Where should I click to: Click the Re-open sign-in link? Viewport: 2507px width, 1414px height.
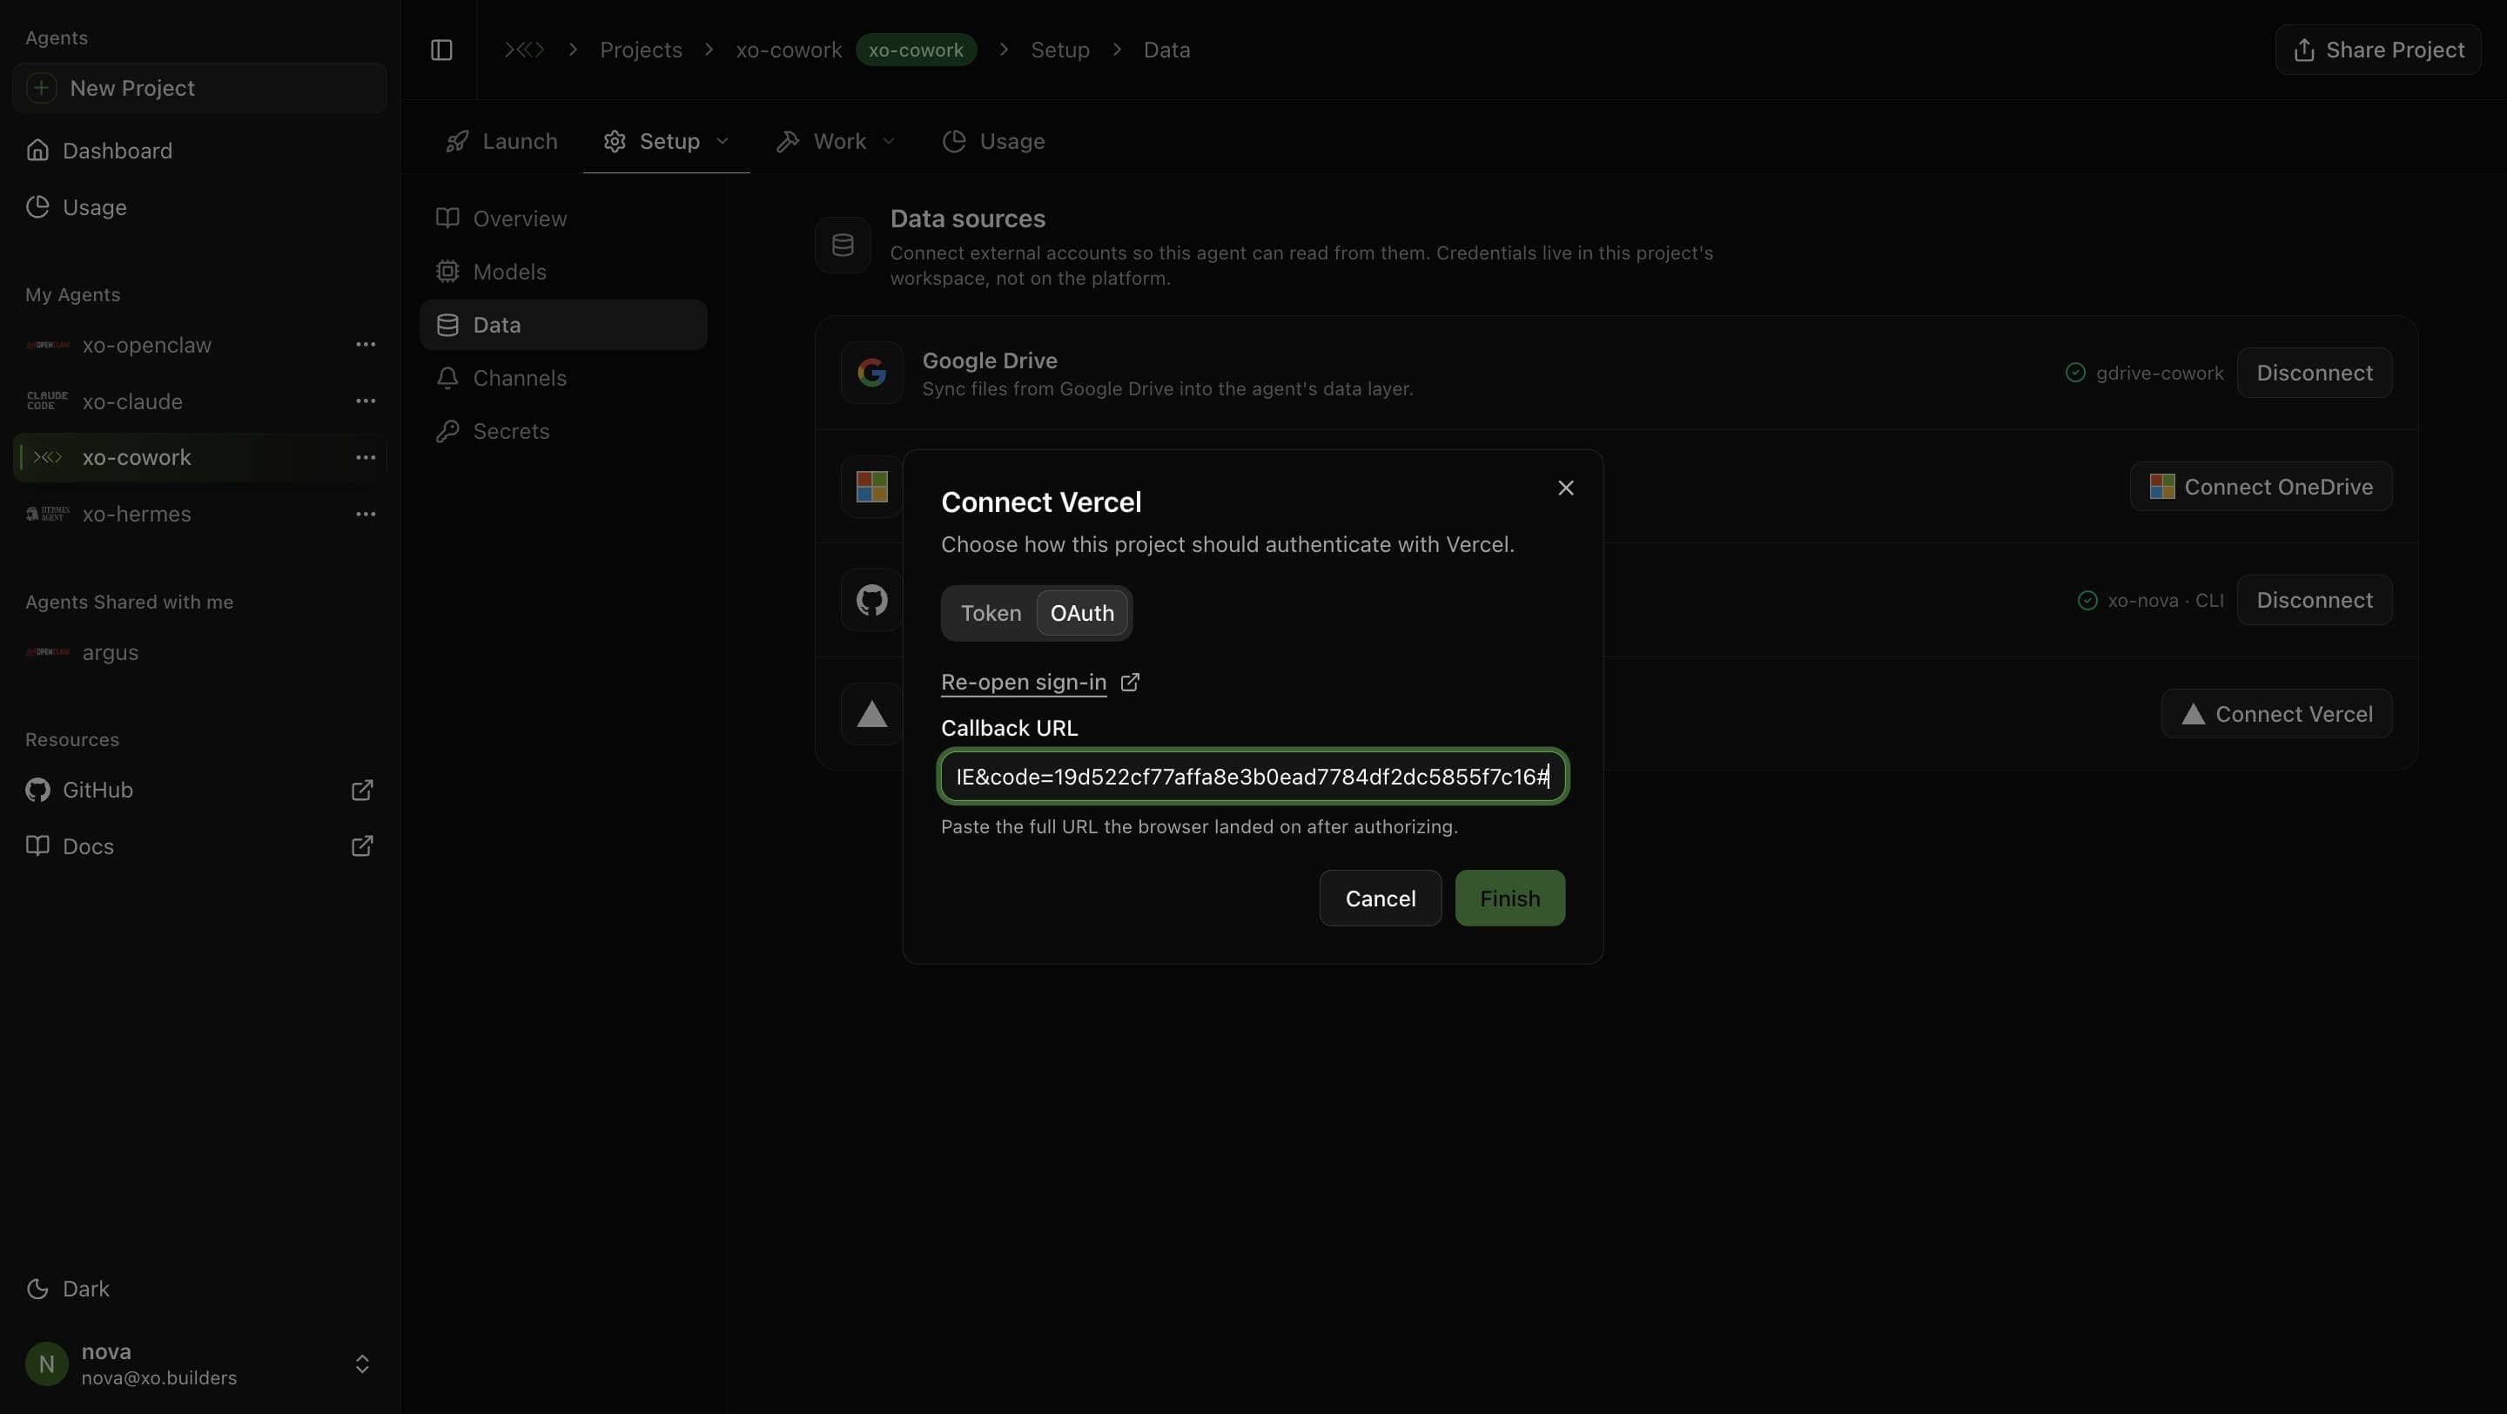pyautogui.click(x=1023, y=682)
